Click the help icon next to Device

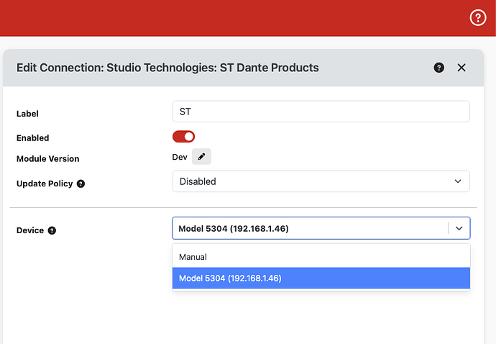click(52, 230)
